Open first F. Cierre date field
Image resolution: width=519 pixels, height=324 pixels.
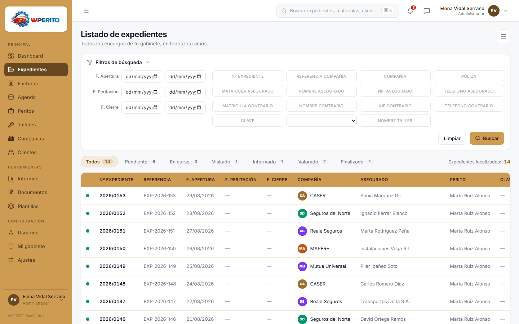tap(142, 107)
